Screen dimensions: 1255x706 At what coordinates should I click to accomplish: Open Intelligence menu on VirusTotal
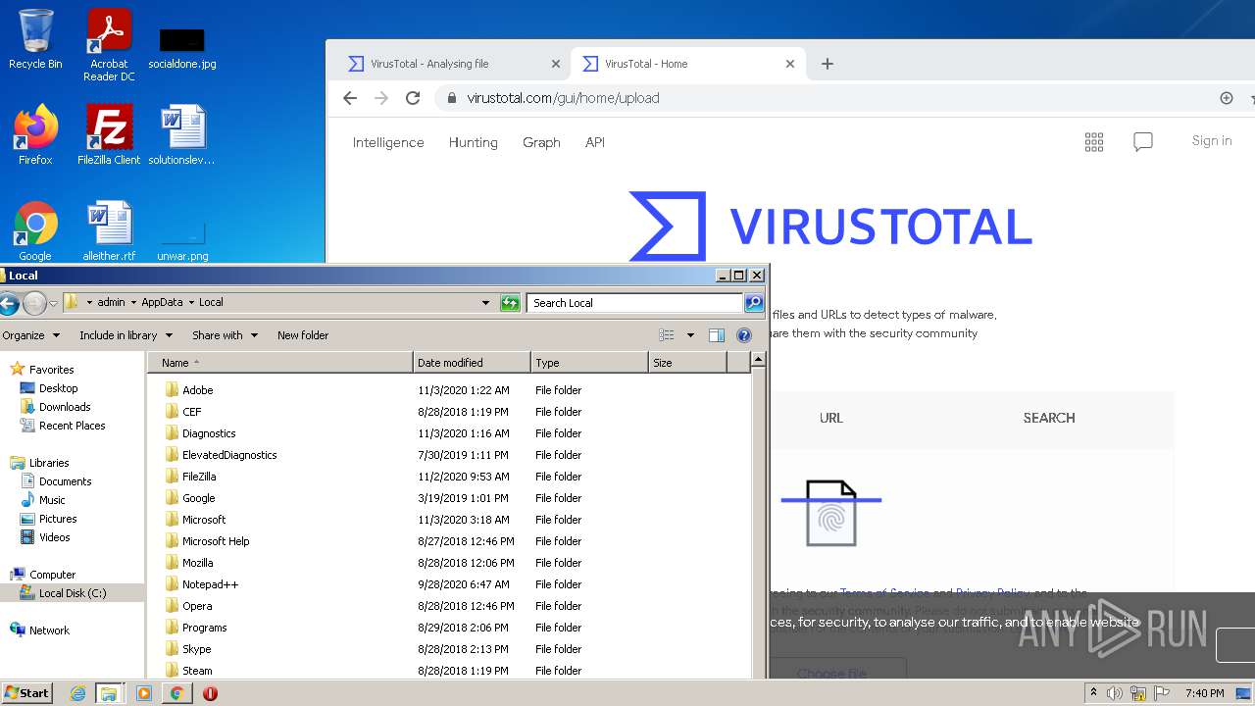coord(388,142)
